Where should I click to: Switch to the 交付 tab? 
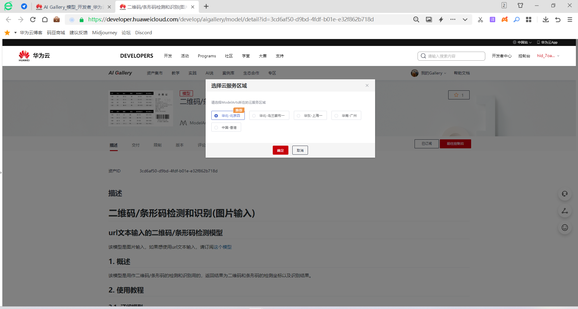pyautogui.click(x=135, y=145)
